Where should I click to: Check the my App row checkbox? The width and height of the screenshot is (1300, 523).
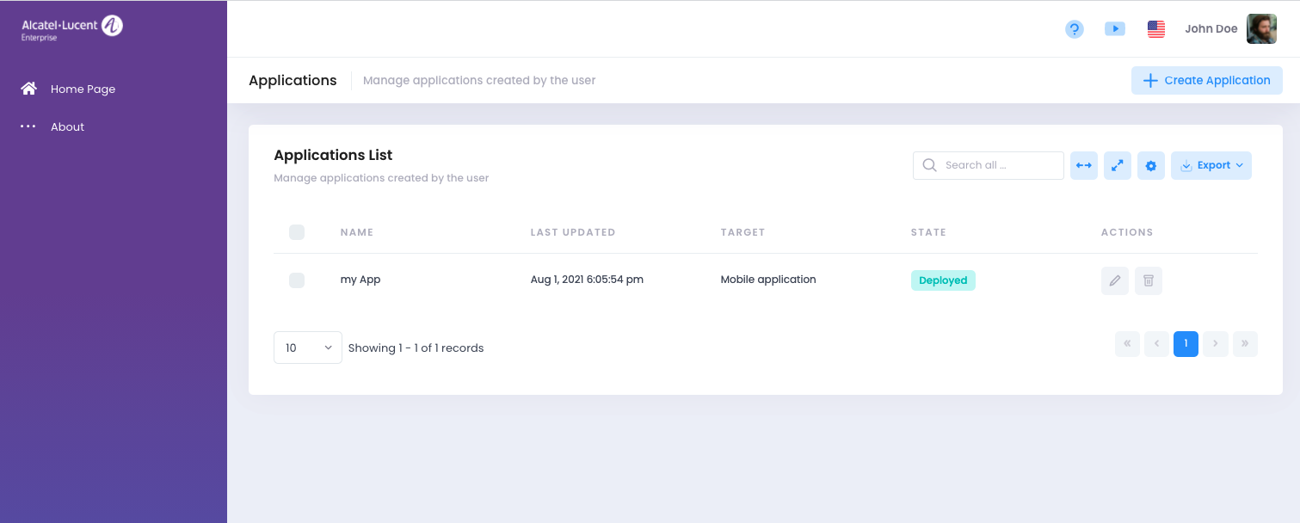click(297, 280)
